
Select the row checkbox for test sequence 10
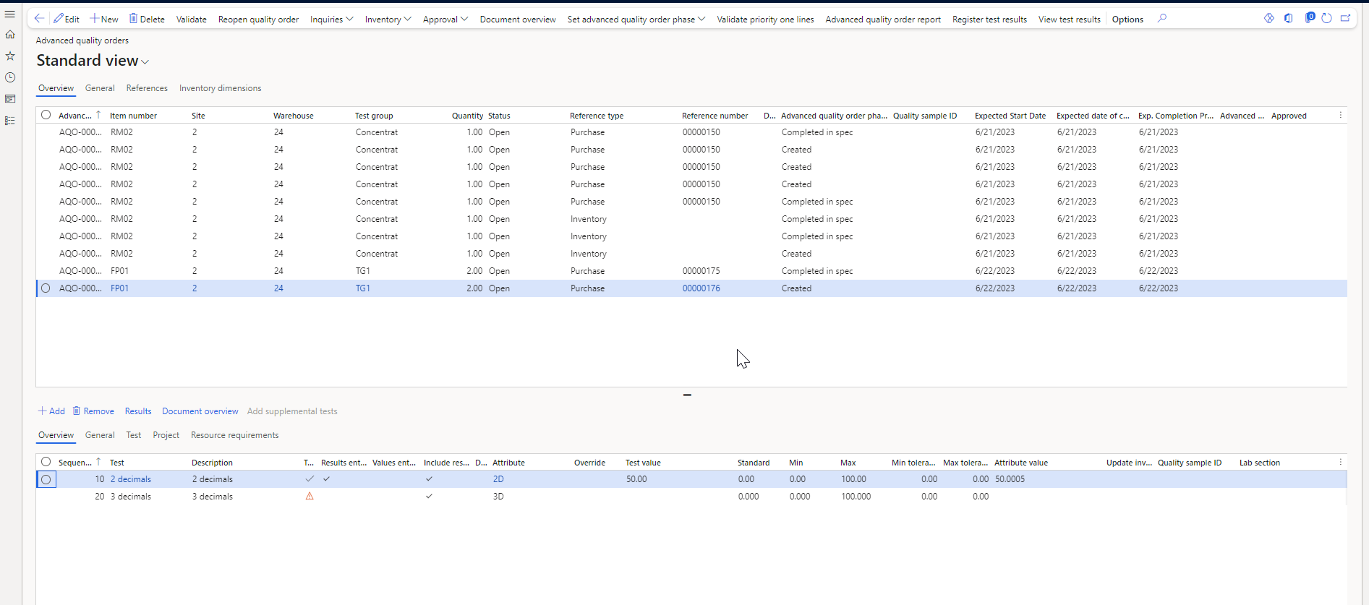(46, 479)
